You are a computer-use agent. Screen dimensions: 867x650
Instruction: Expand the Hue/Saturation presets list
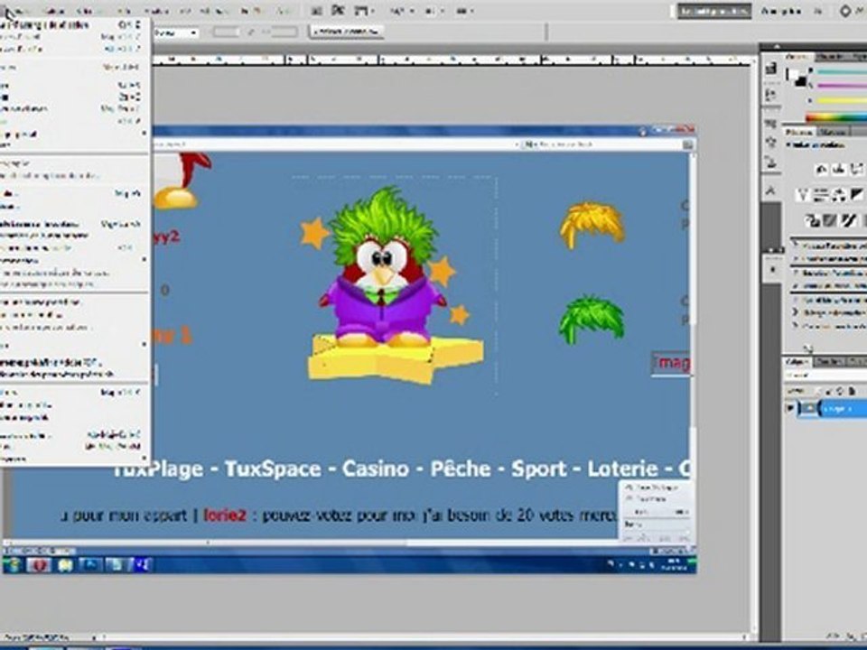pyautogui.click(x=796, y=286)
